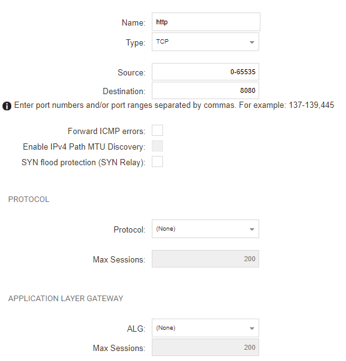Click the Forward ICMP errors label
This screenshot has height=361, width=346.
pyautogui.click(x=107, y=131)
